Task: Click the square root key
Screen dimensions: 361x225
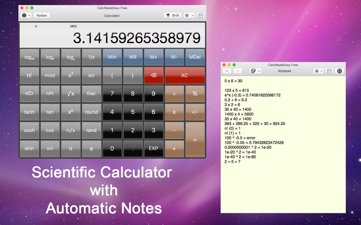Action: click(x=71, y=94)
